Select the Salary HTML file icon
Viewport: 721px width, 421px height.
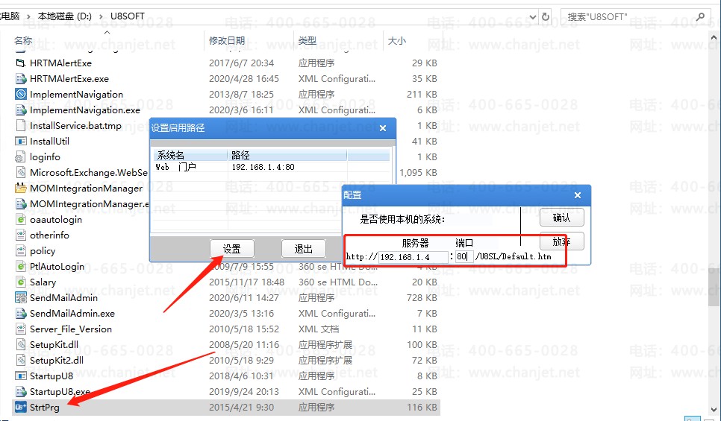point(21,282)
